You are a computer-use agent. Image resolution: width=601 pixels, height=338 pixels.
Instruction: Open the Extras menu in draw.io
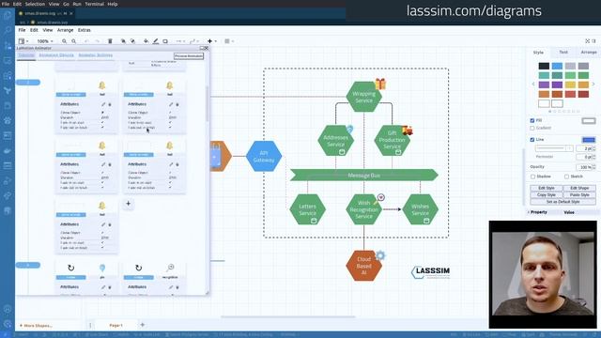point(85,30)
